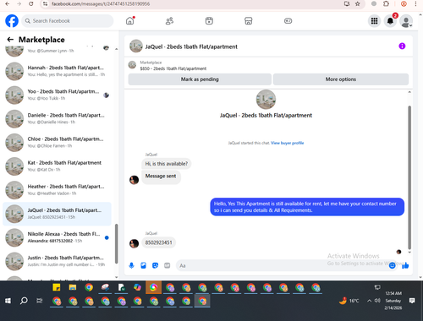Click the conversation list scrollbar thumb
Image resolution: width=423 pixels, height=321 pixels.
pyautogui.click(x=116, y=243)
